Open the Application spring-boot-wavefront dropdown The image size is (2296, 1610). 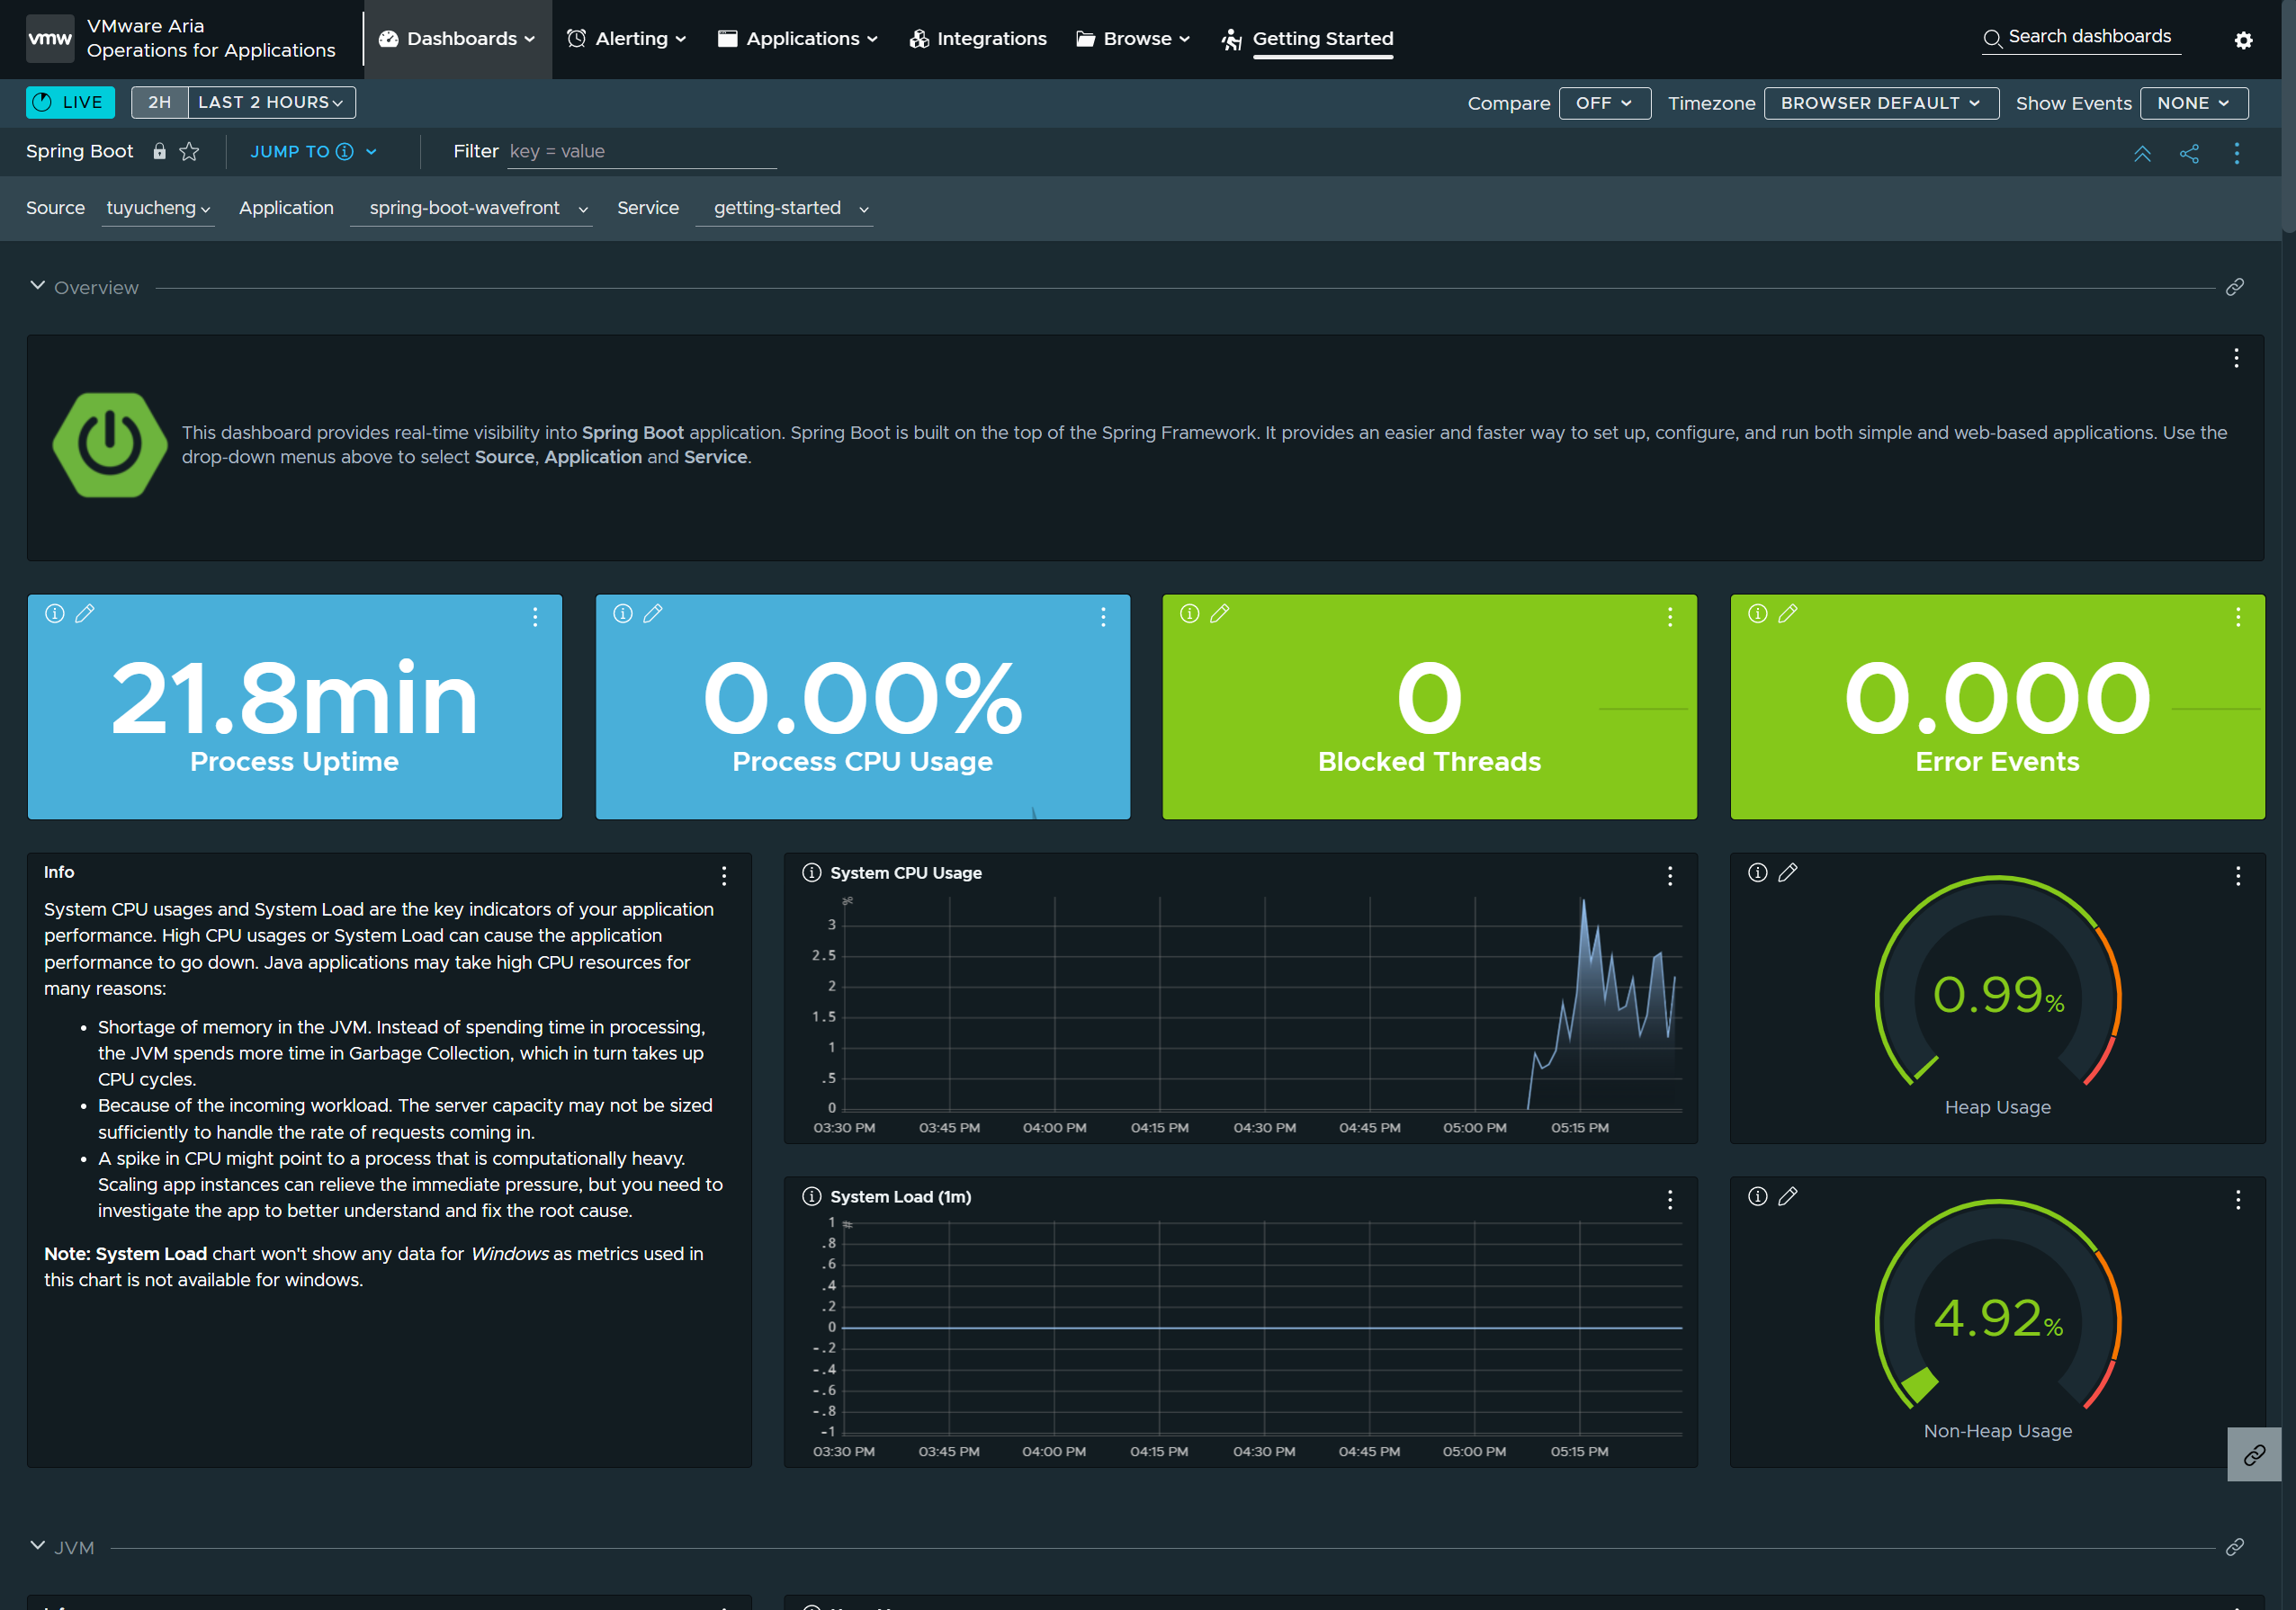click(471, 208)
